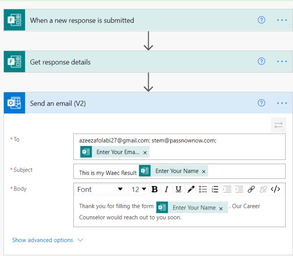
Task: Click the To email address field
Action: tap(180, 147)
